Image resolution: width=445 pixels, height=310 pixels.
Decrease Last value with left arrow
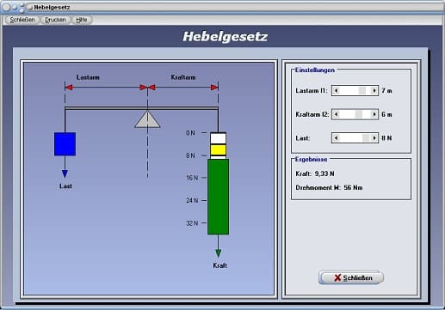pyautogui.click(x=337, y=138)
